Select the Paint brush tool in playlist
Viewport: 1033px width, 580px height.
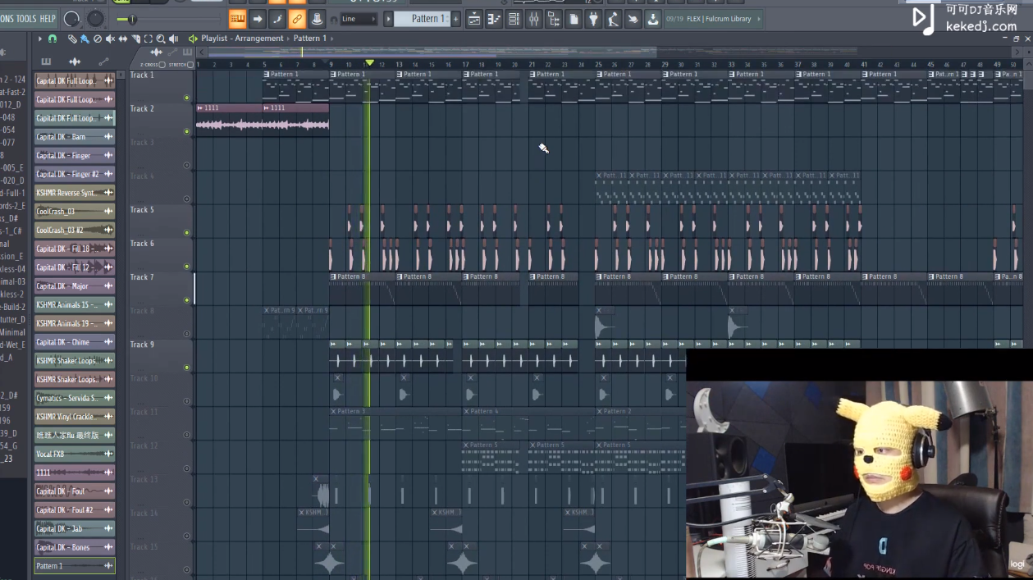85,39
